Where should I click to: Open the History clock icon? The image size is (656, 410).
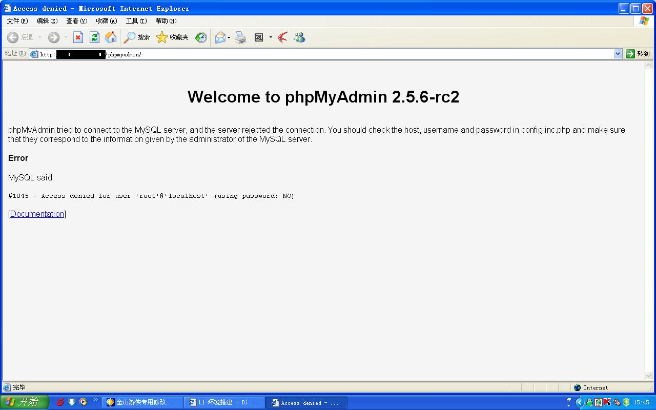201,37
